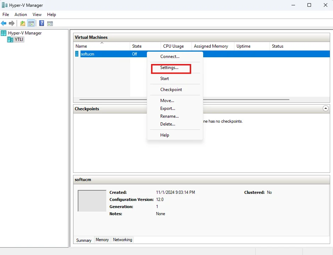Choose Checkpoint from the context menu

click(x=175, y=90)
